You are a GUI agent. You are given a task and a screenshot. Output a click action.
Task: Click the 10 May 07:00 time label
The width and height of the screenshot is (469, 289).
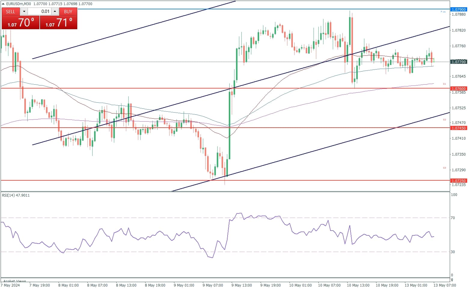329,285
